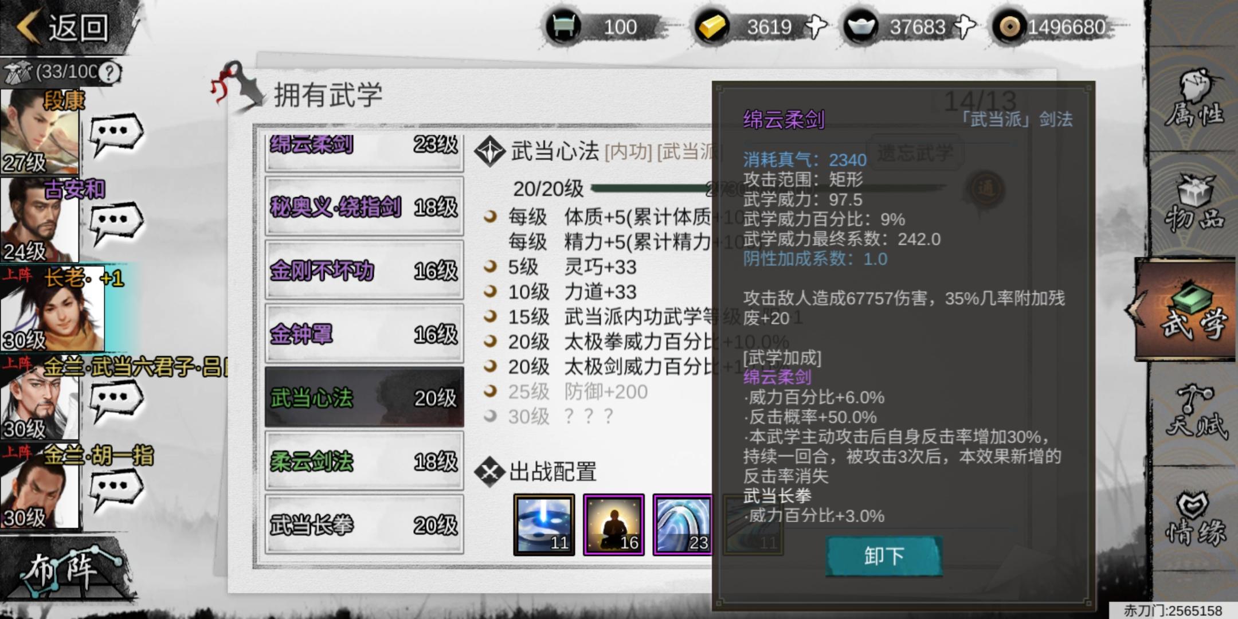Image resolution: width=1238 pixels, height=619 pixels.
Task: Select skill slot icon numbered 11
Action: (x=544, y=525)
